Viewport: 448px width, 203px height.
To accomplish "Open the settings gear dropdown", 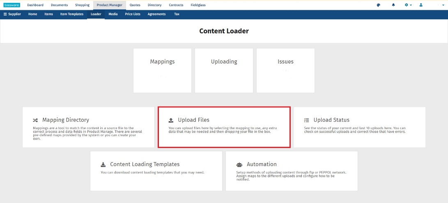I will pos(408,5).
